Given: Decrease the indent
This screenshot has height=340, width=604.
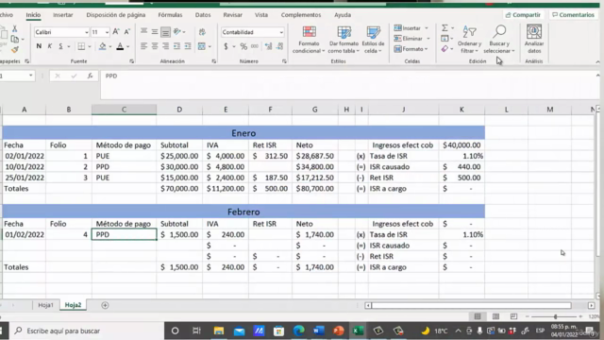Looking at the screenshot, I should [x=176, y=46].
